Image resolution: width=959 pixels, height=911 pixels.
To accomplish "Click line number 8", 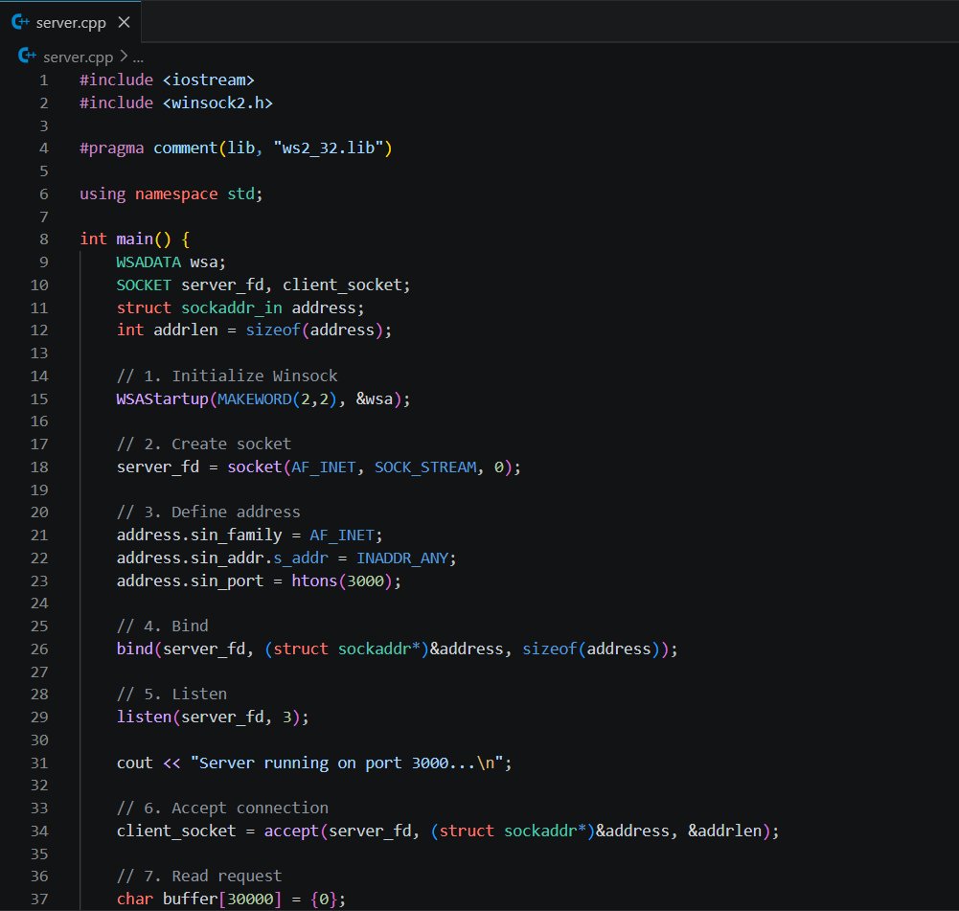I will tap(43, 239).
